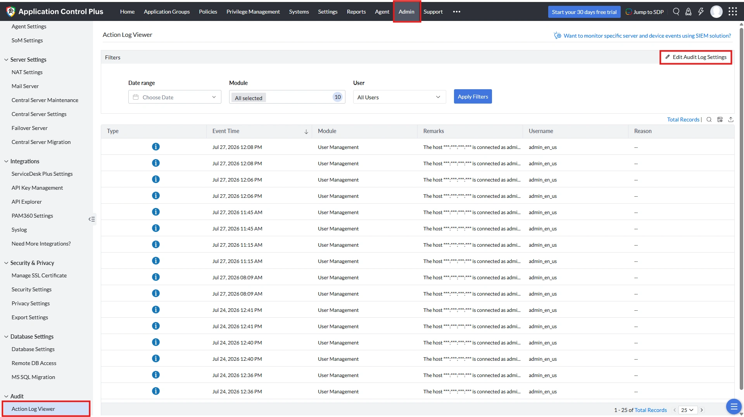The image size is (744, 417).
Task: Open the Mail Server sidebar item
Action: pos(25,86)
